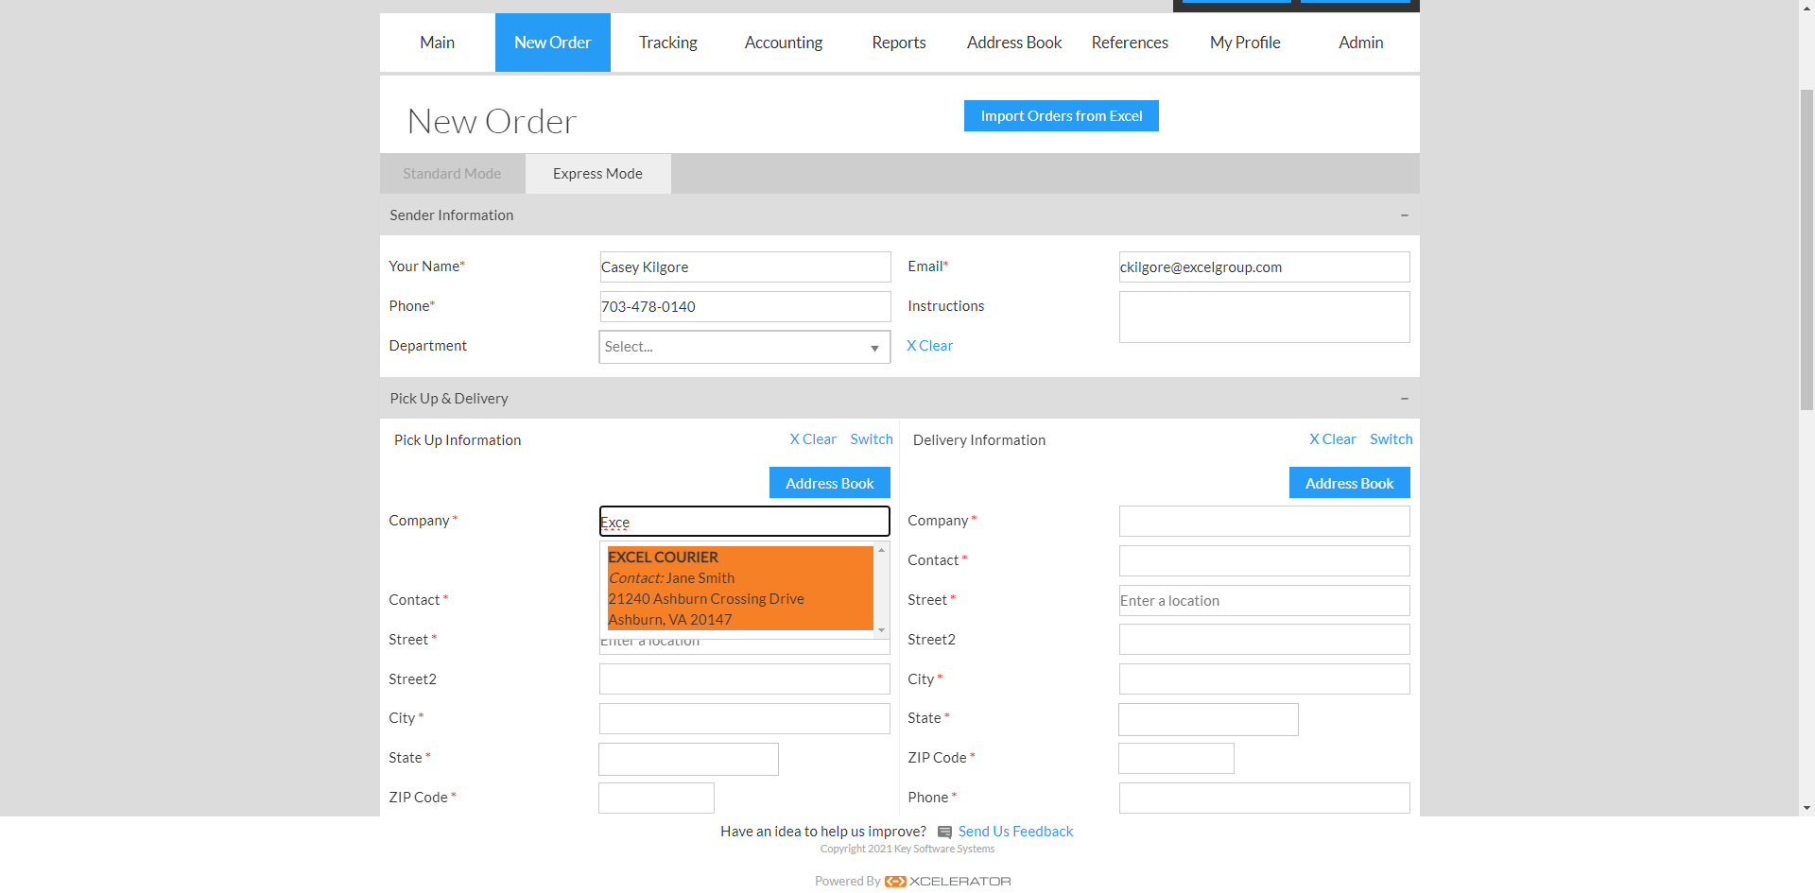Click the Delivery State field
Viewport: 1815px width, 893px height.
point(1208,719)
